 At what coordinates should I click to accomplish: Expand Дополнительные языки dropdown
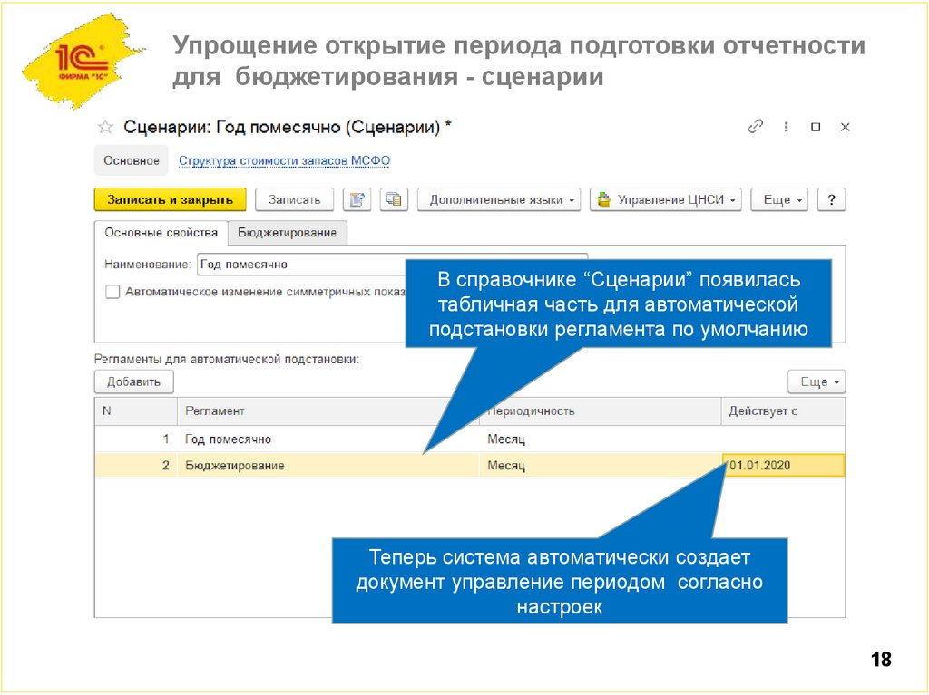(499, 200)
